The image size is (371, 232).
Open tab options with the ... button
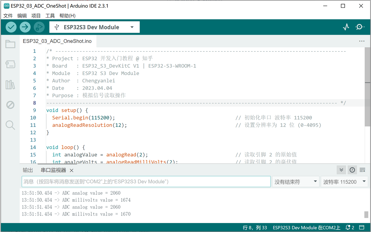coord(362,41)
